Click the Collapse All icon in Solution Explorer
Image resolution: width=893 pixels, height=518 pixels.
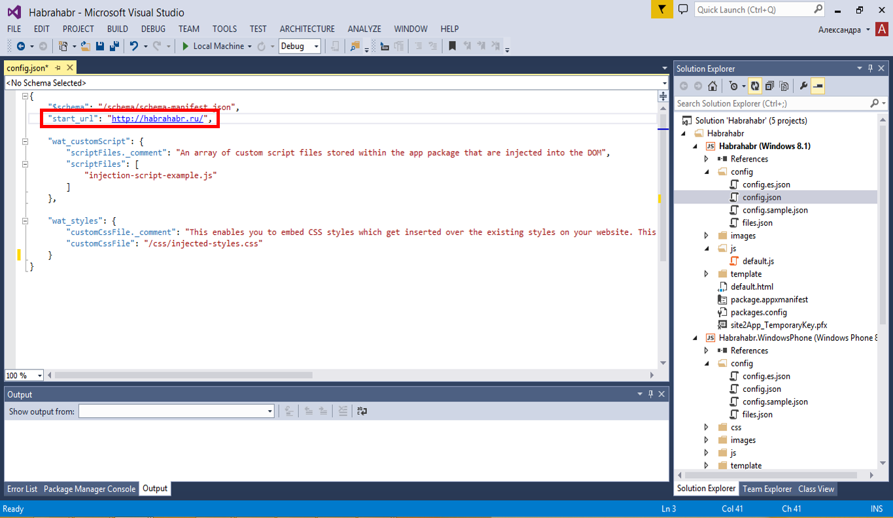coord(769,86)
